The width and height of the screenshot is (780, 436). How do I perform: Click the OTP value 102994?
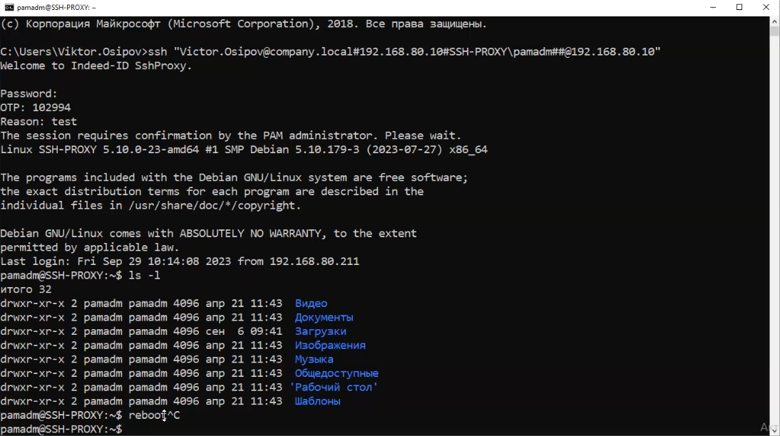51,108
